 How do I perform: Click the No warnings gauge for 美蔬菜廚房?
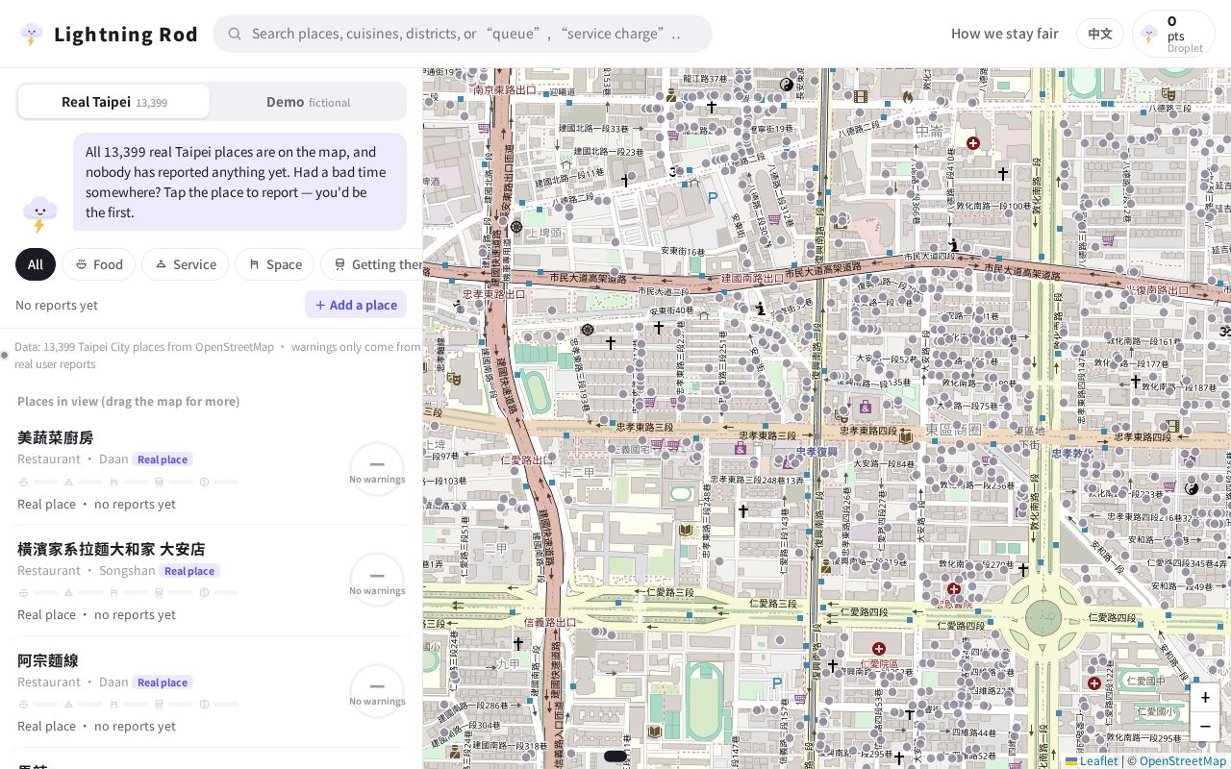377,469
